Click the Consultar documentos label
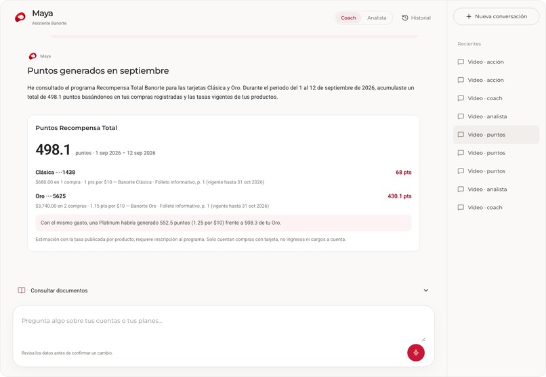The width and height of the screenshot is (546, 377). tap(59, 290)
